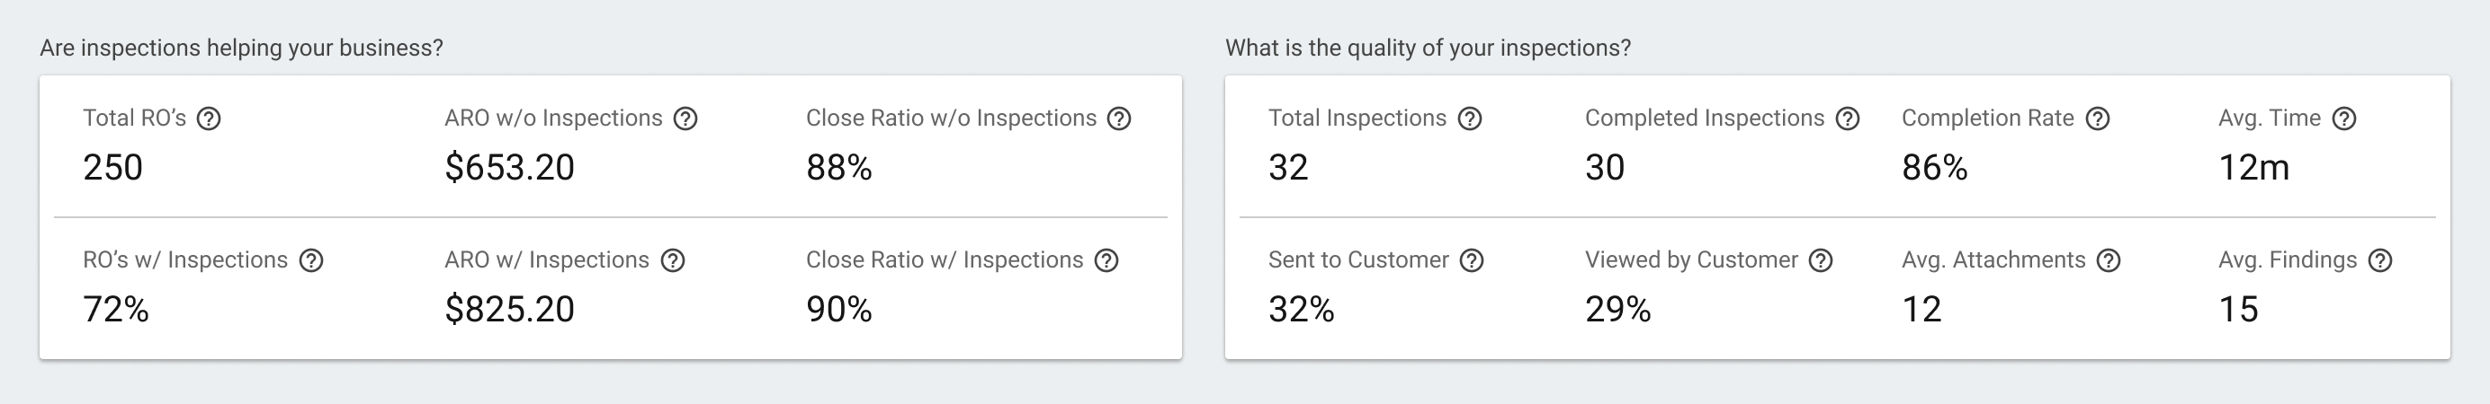The height and width of the screenshot is (404, 2490).
Task: Click 'What is the quality of your inspections?' heading
Action: [1428, 48]
